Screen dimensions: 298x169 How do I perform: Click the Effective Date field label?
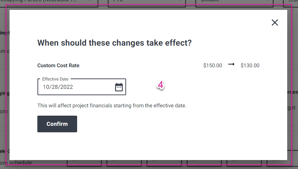[55, 79]
